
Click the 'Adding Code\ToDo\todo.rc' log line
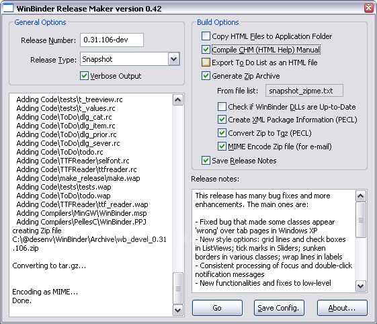coord(60,152)
